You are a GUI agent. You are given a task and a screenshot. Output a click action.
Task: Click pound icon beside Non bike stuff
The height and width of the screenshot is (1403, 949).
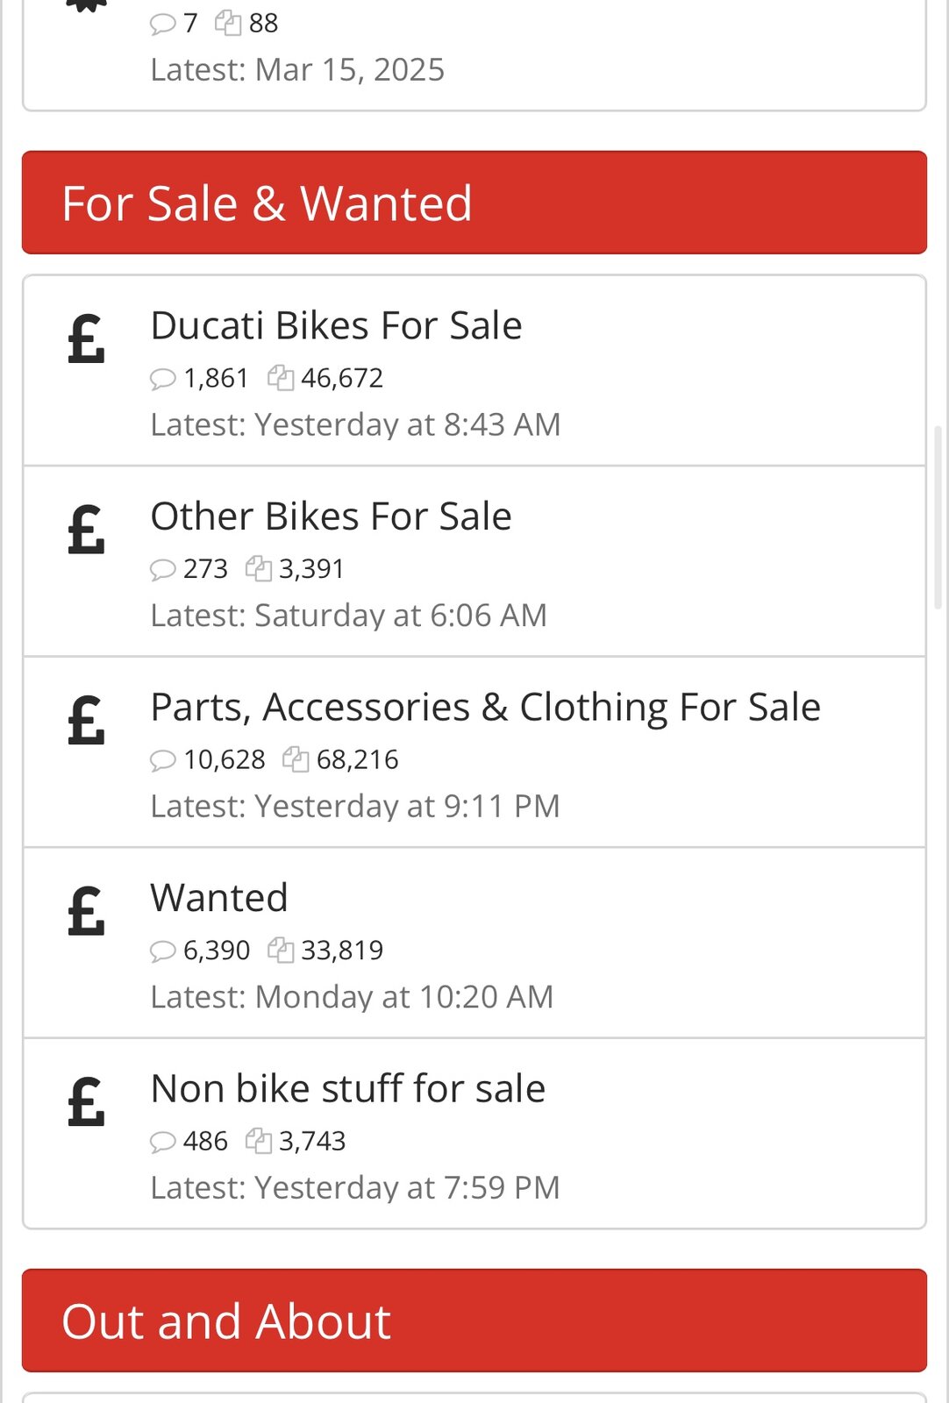86,1102
